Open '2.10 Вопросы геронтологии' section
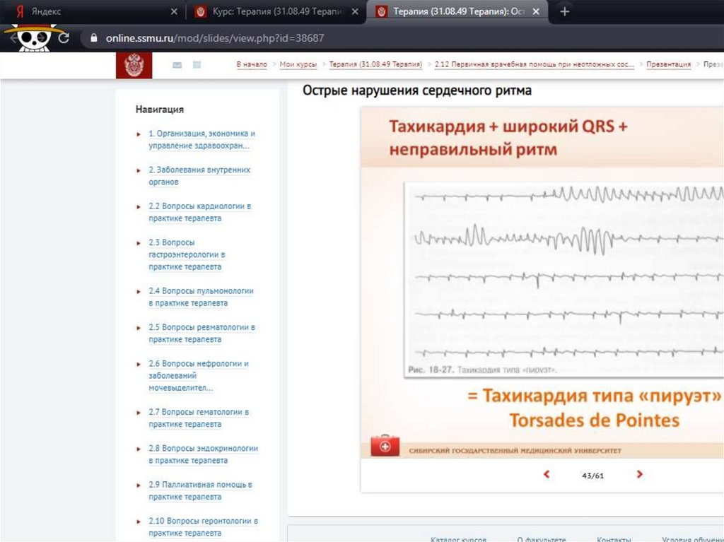This screenshot has height=542, width=724. tap(203, 526)
